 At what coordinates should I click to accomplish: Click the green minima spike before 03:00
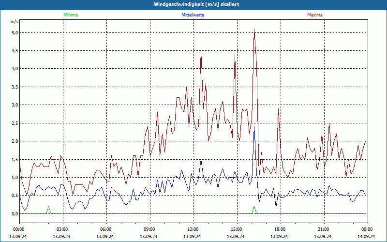49,210
